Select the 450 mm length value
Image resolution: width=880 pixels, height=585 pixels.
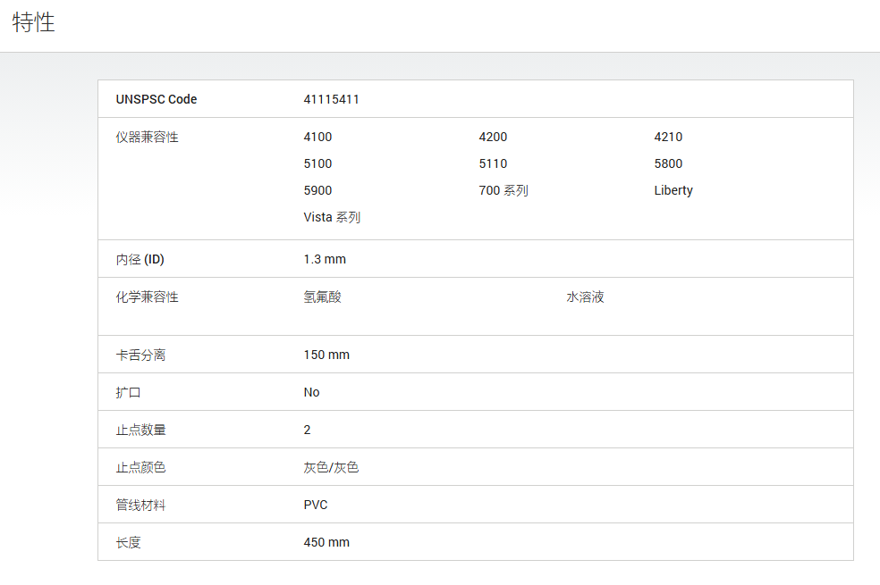click(326, 542)
